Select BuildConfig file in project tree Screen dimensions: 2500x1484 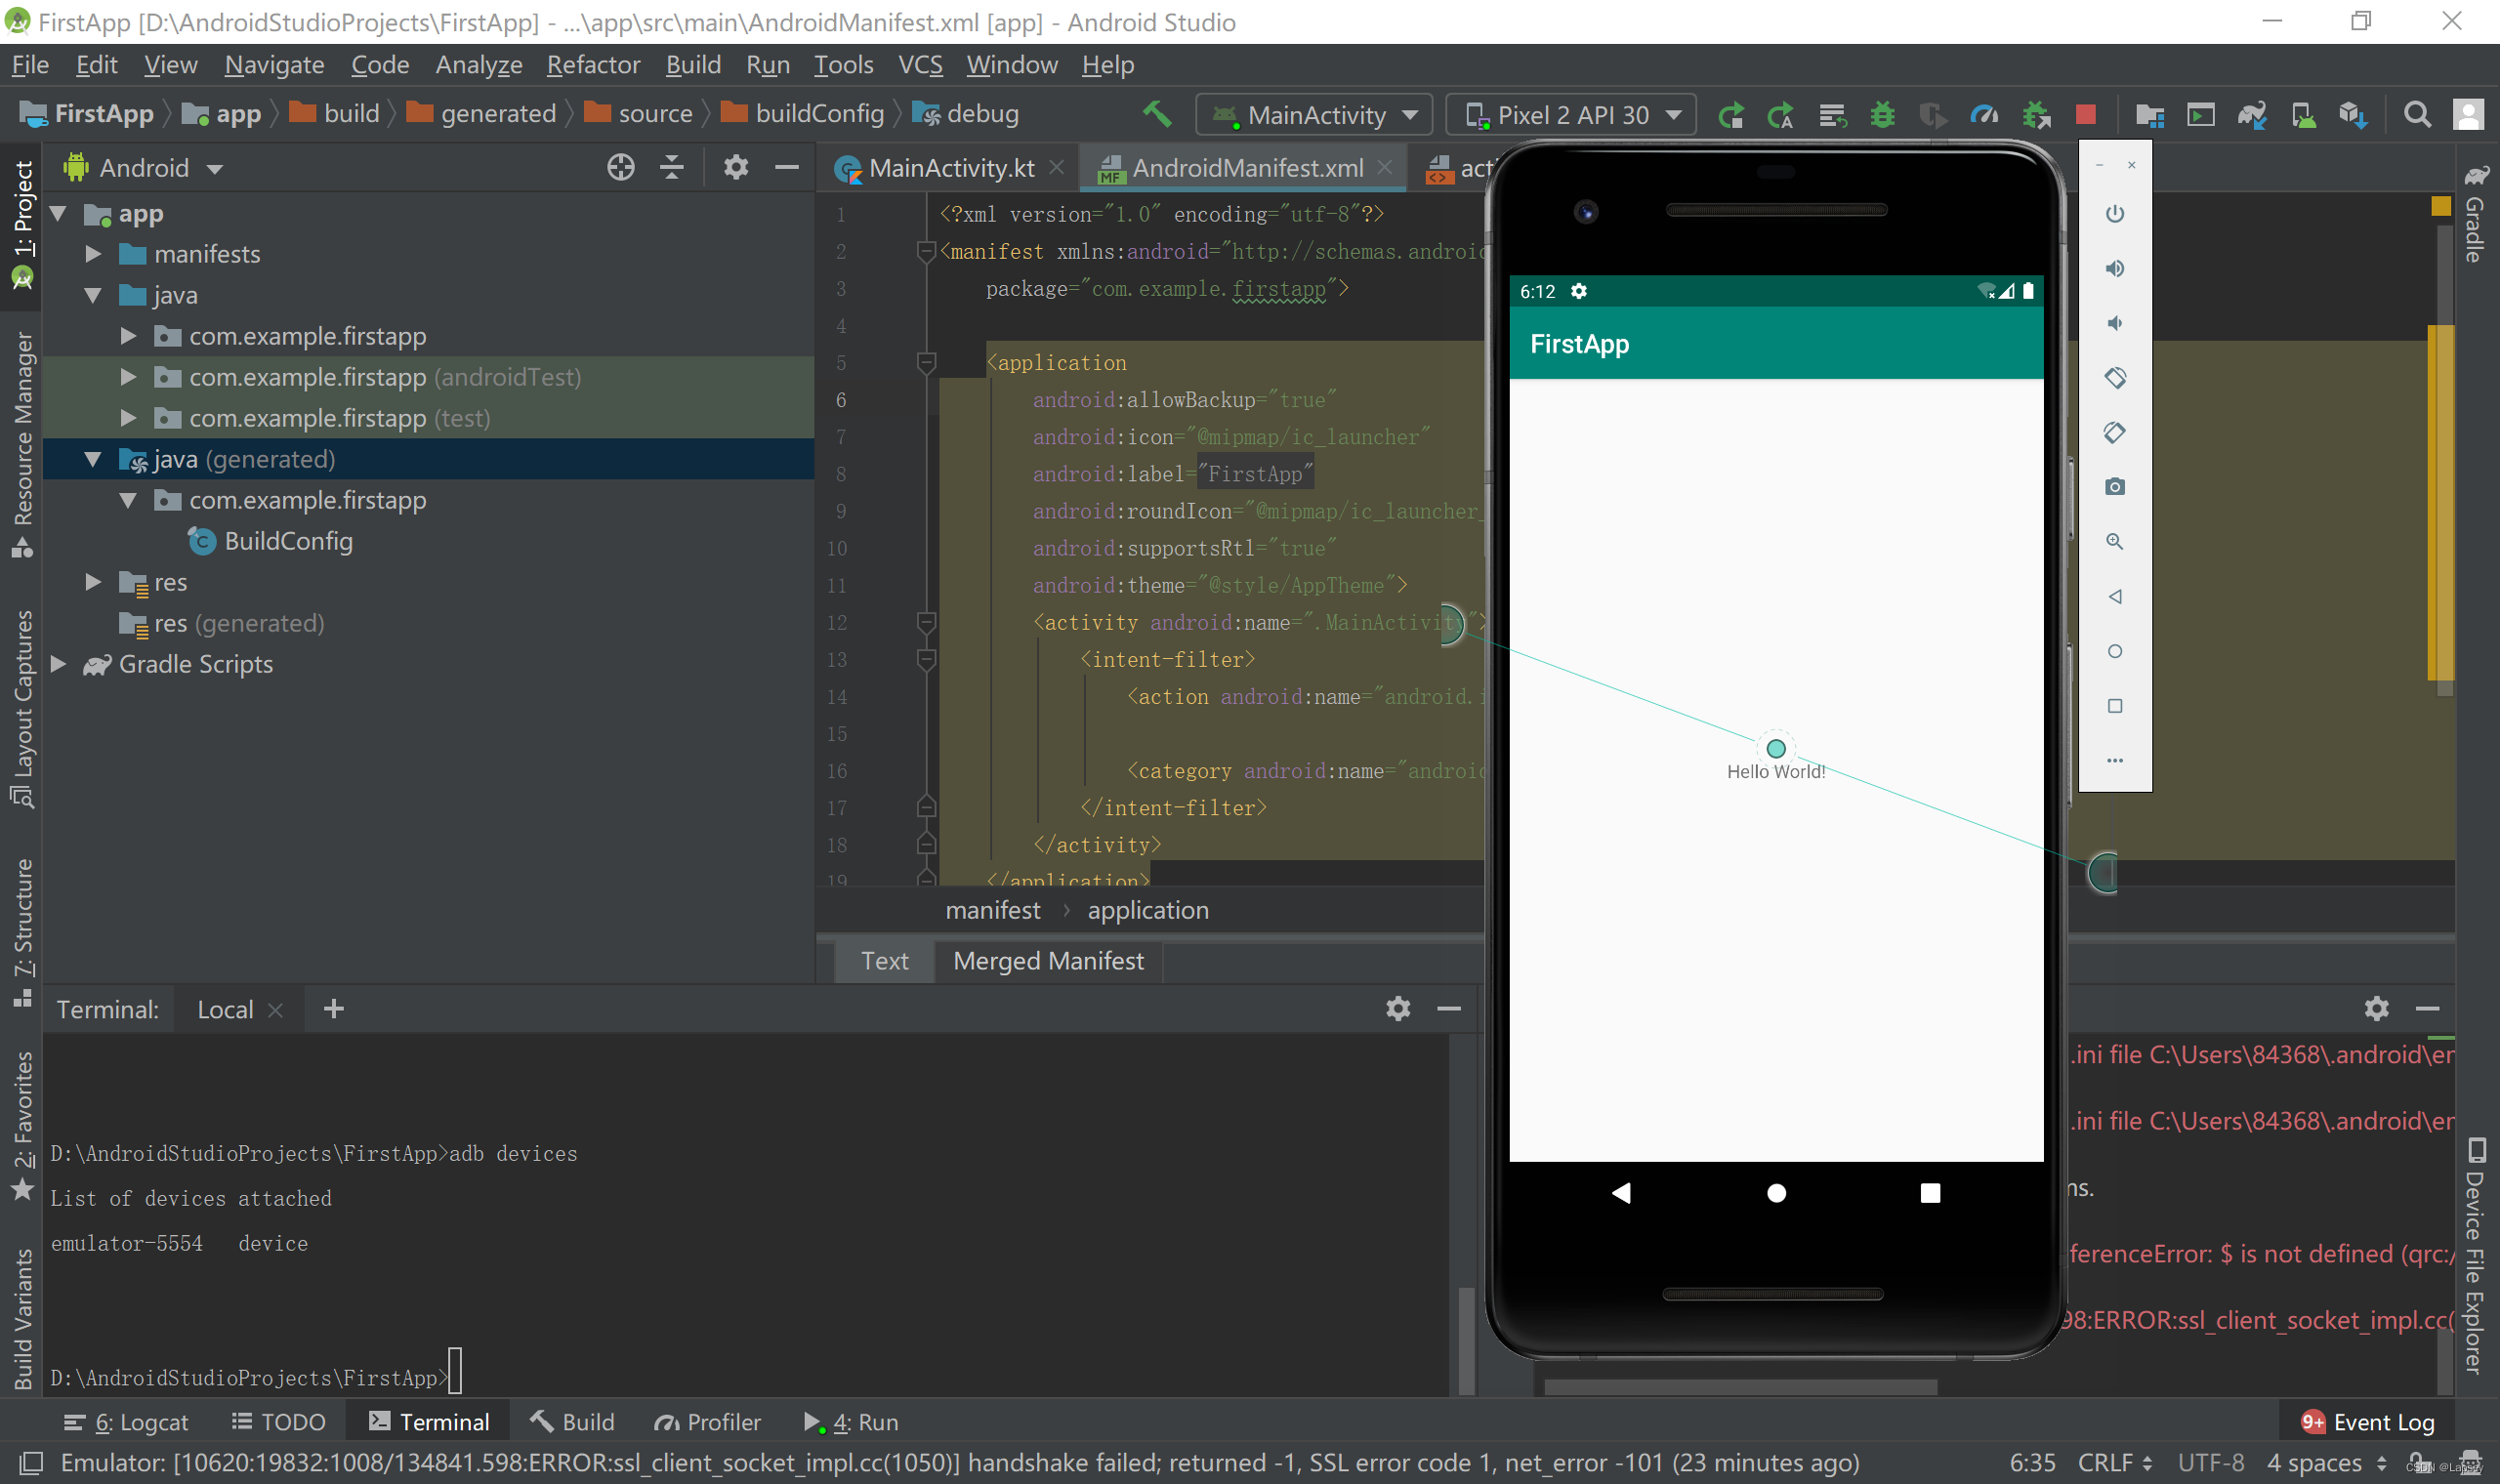tap(288, 541)
